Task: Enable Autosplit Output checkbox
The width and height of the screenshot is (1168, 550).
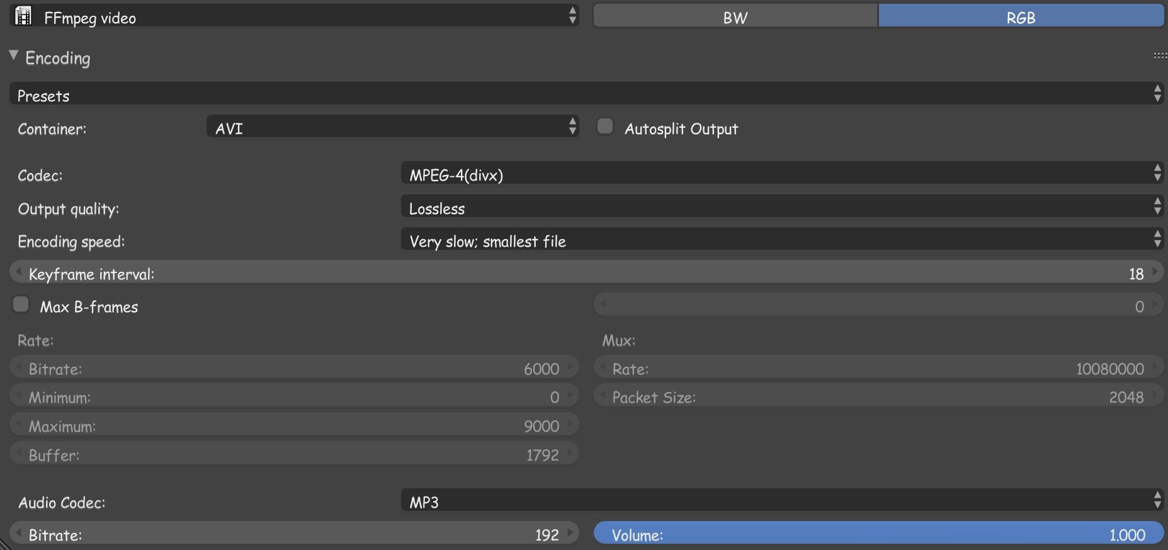Action: click(605, 126)
